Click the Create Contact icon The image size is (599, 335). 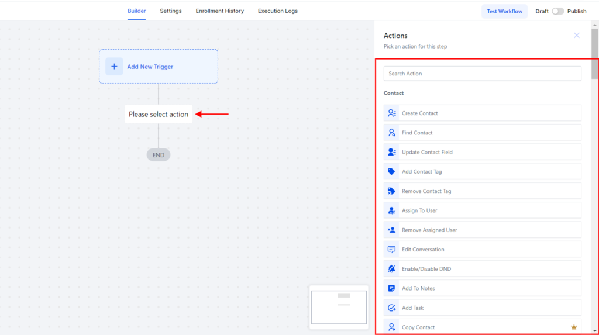pos(391,113)
